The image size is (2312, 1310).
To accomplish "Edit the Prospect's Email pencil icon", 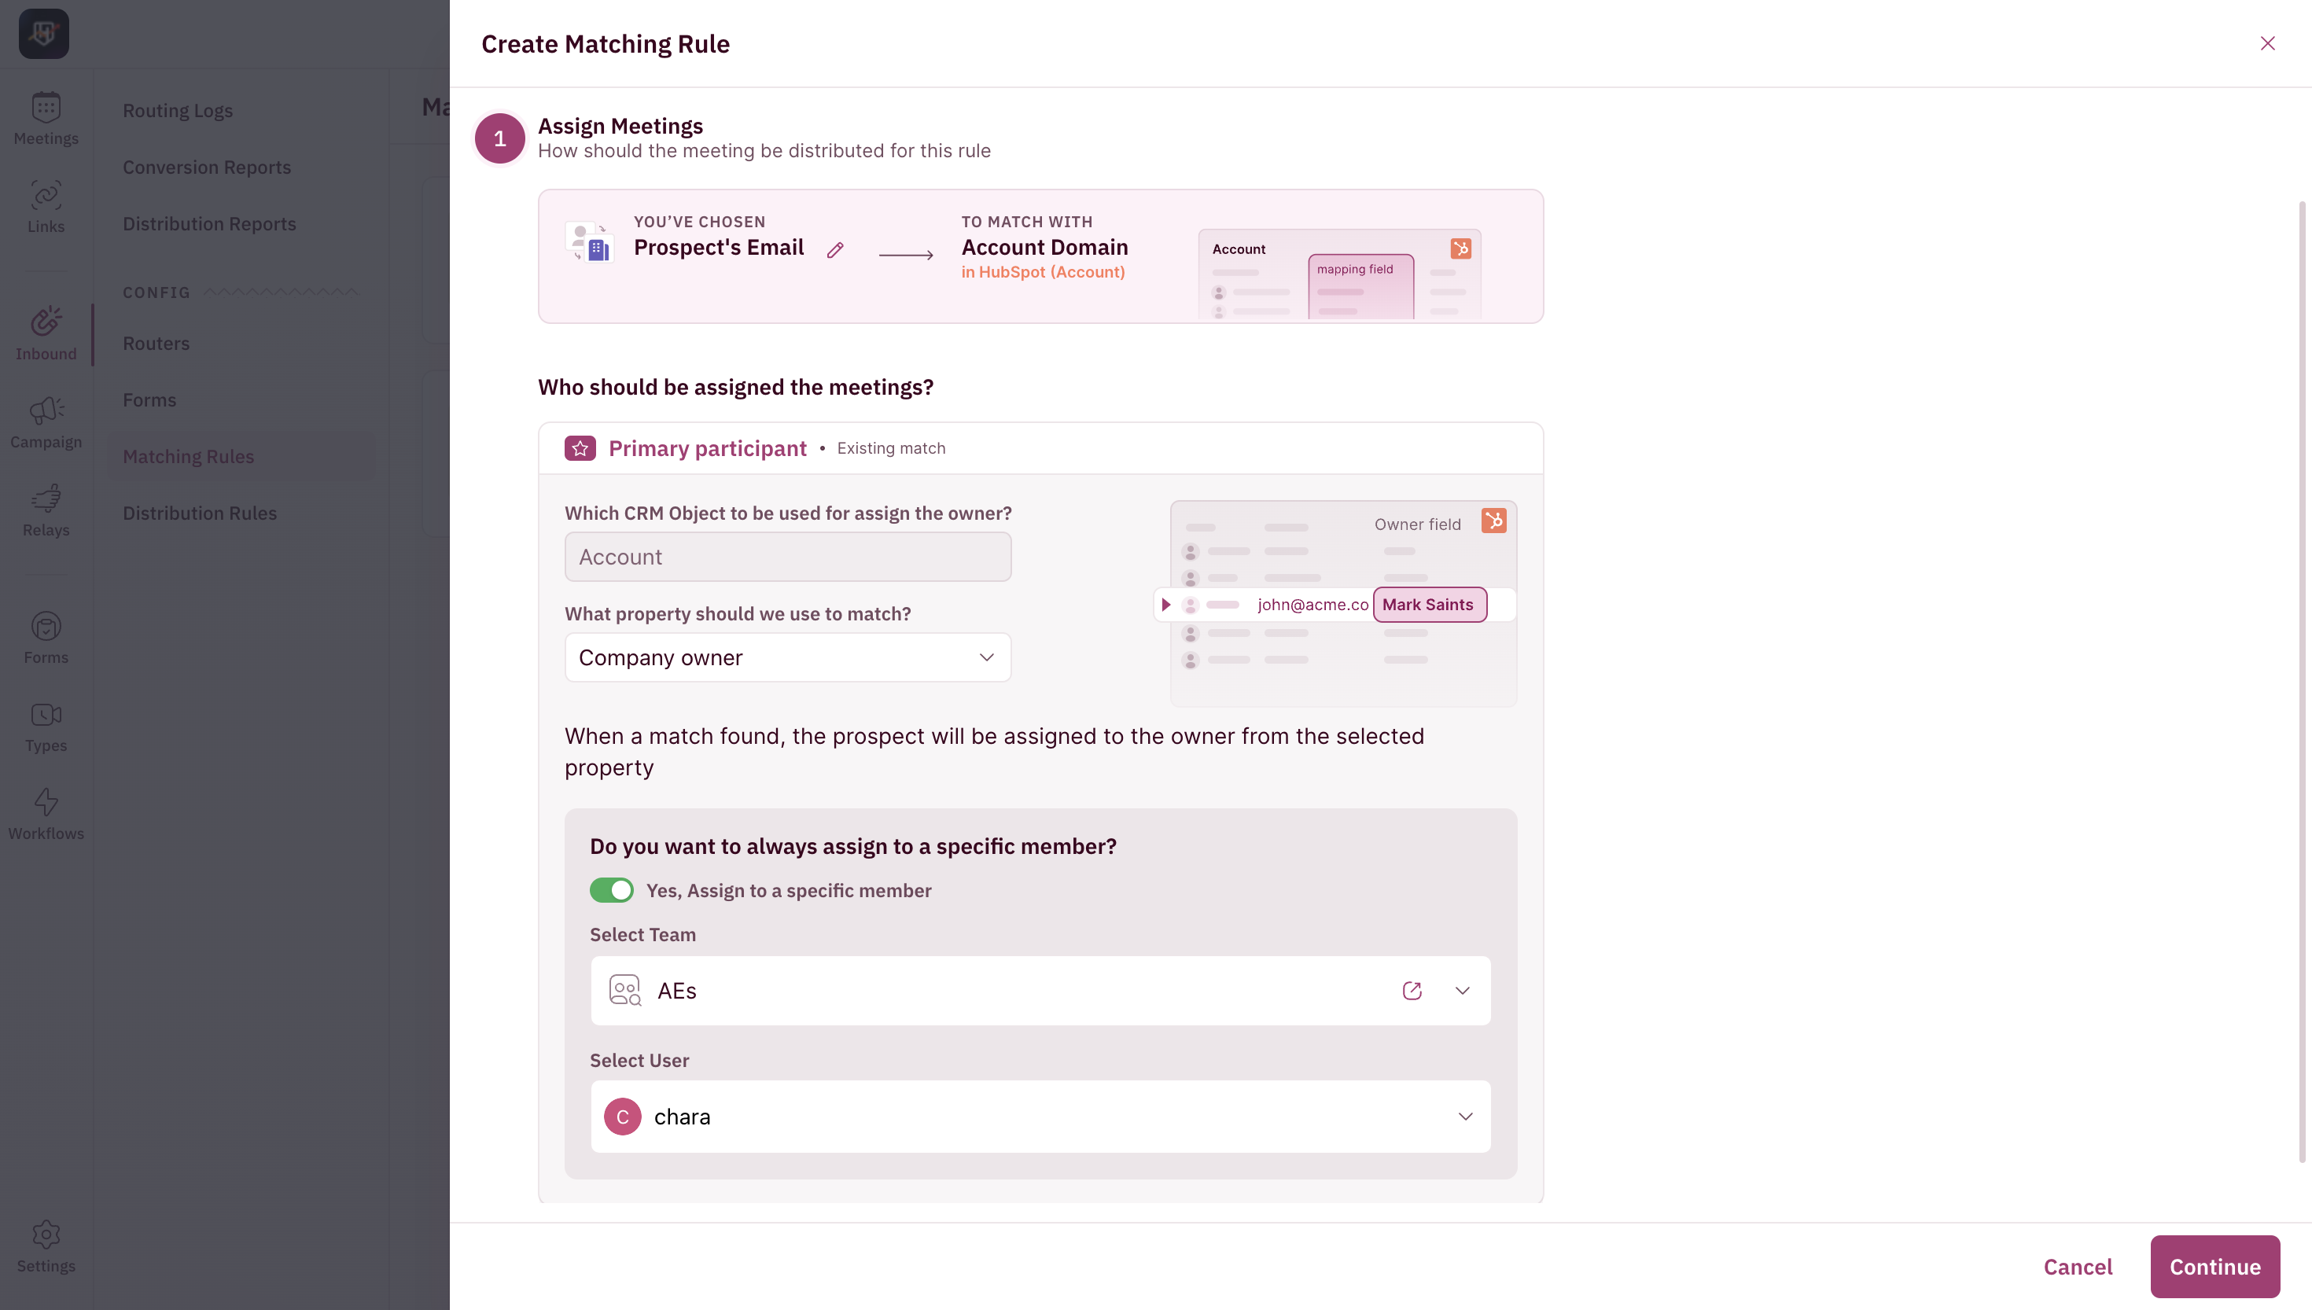I will 835,250.
